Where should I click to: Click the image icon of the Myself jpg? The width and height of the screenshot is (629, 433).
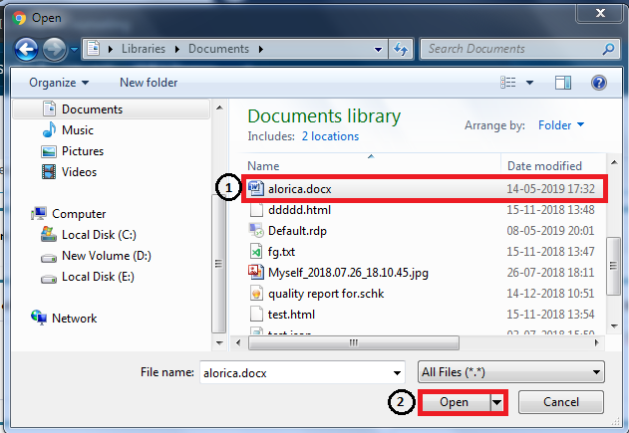(256, 273)
